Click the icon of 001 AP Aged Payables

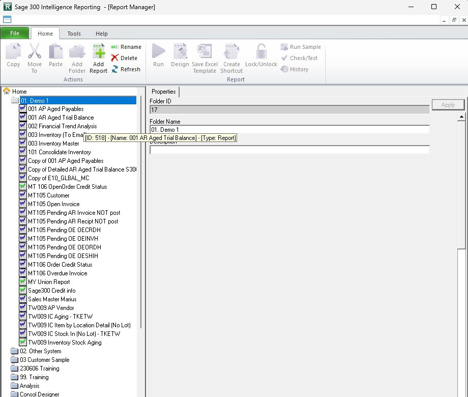(23, 108)
